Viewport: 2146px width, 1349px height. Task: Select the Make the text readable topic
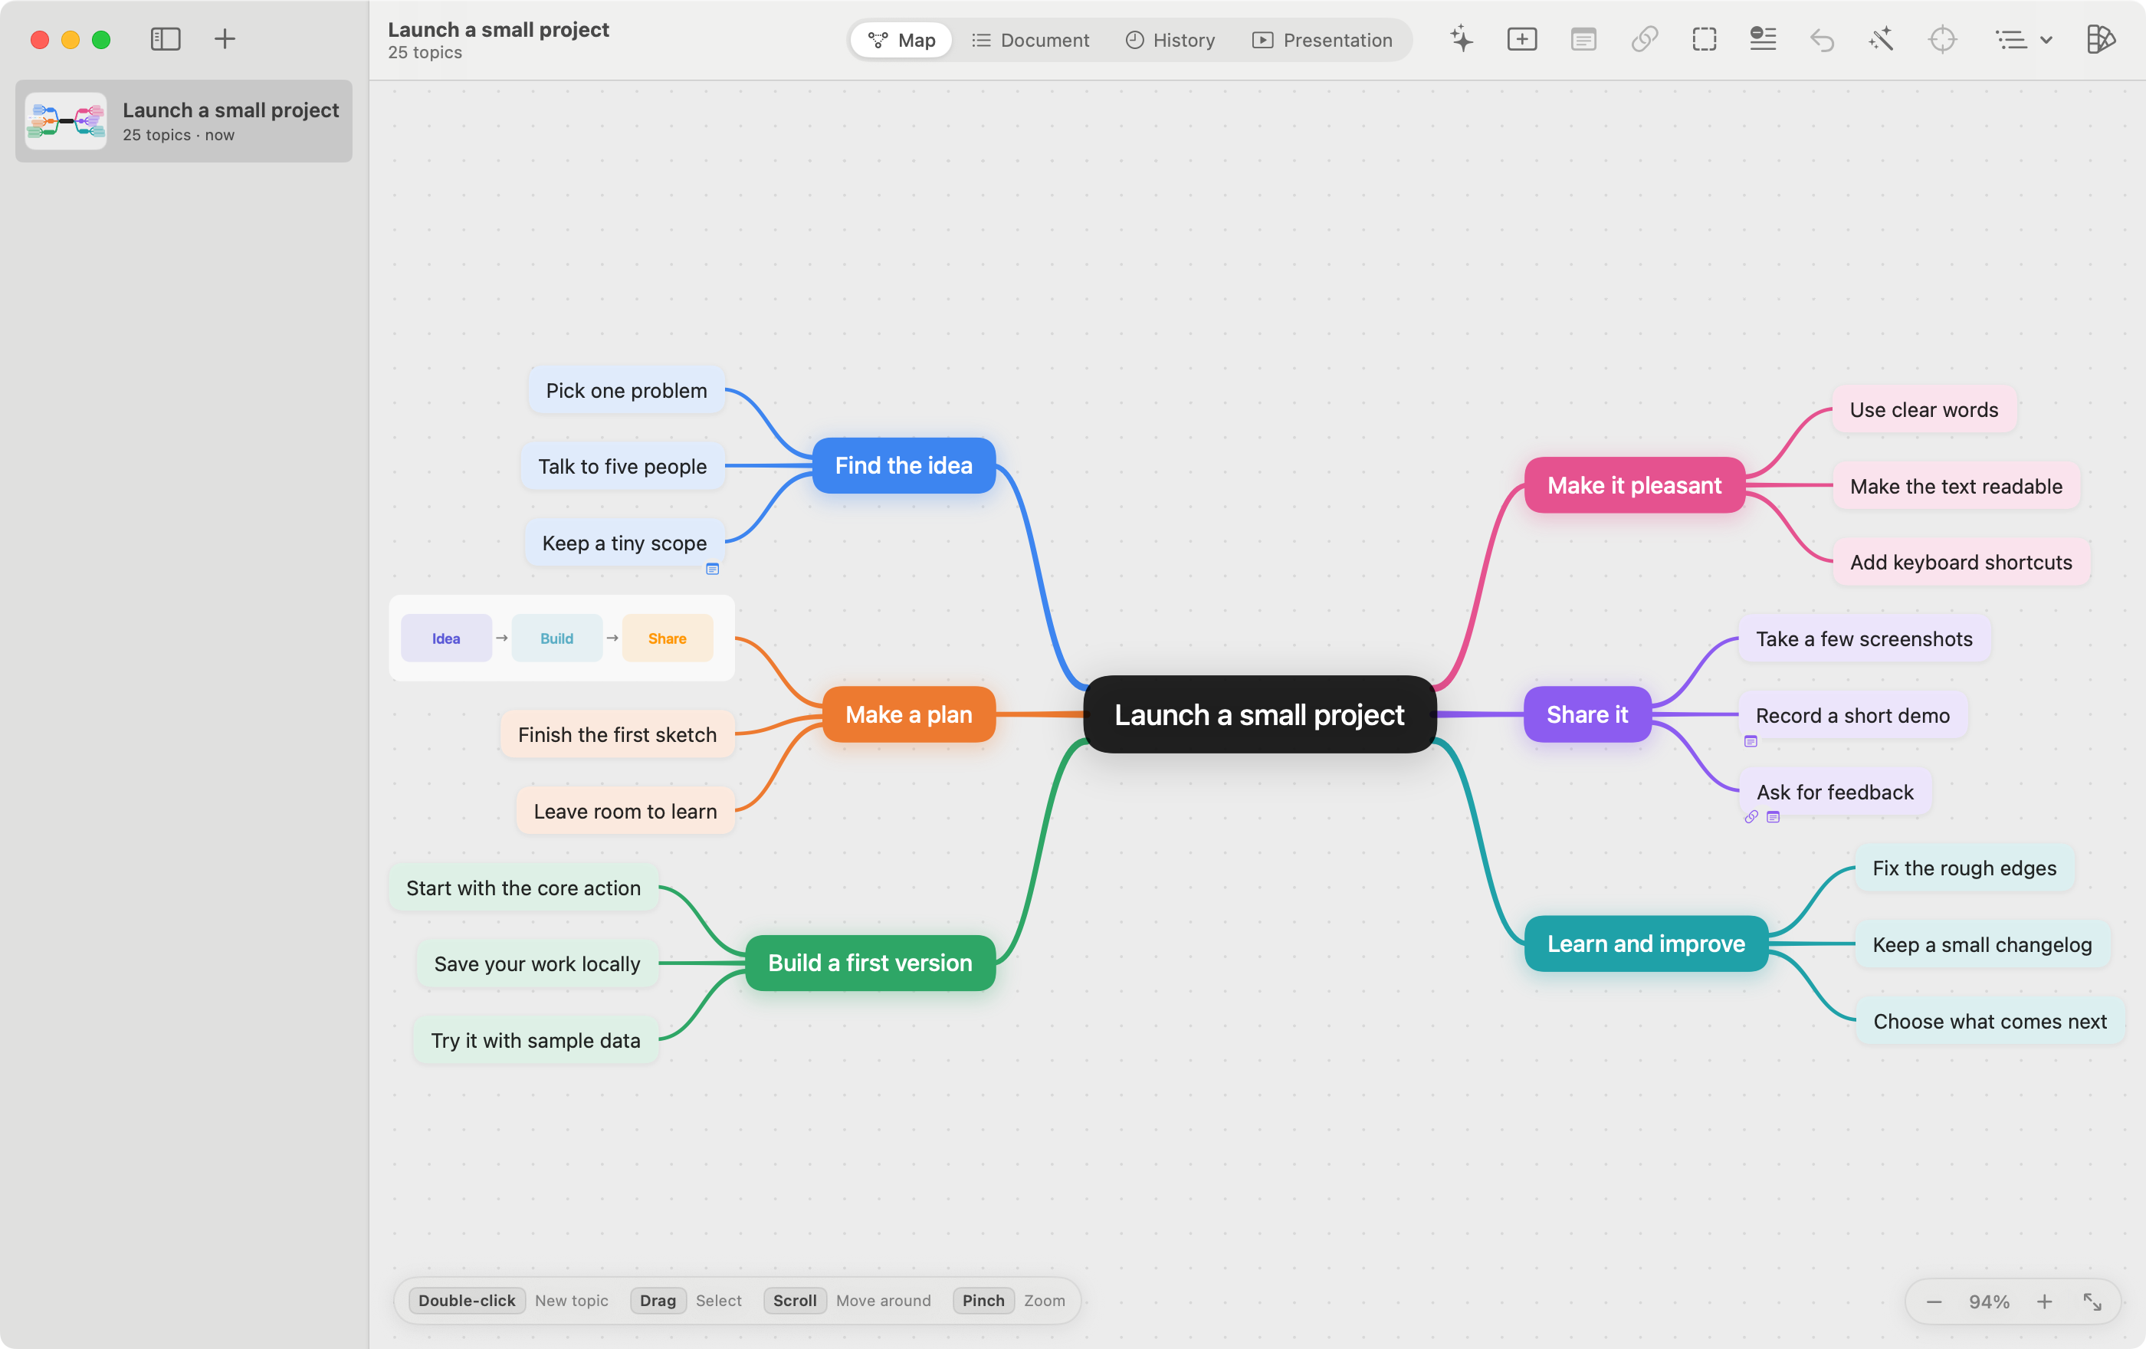[x=1956, y=486]
